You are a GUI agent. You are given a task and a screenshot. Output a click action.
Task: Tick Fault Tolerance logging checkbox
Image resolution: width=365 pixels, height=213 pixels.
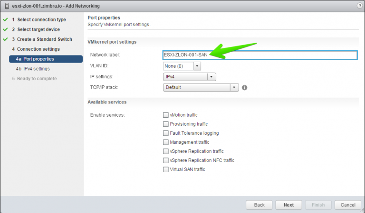(166, 133)
